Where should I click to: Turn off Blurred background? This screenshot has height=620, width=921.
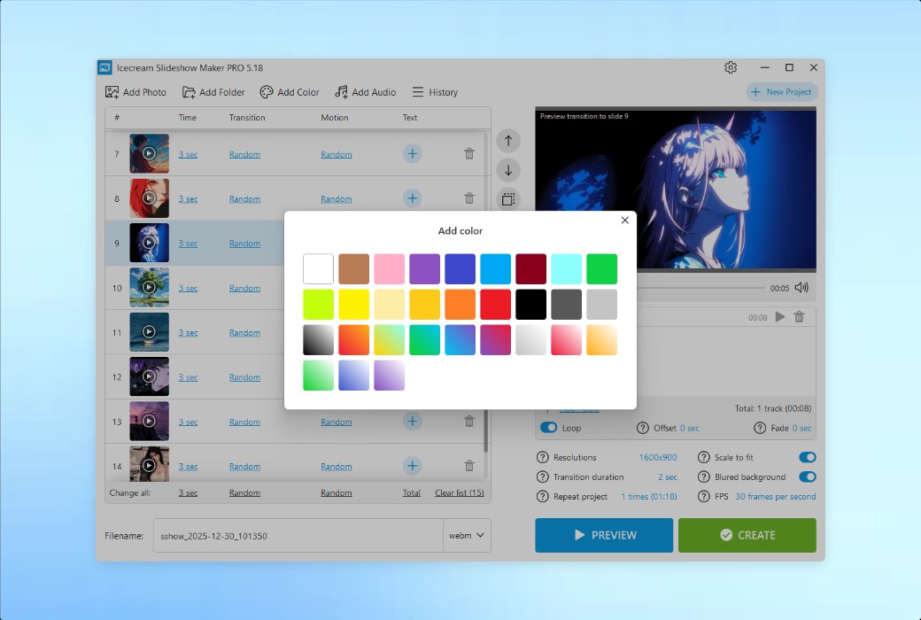click(x=805, y=476)
